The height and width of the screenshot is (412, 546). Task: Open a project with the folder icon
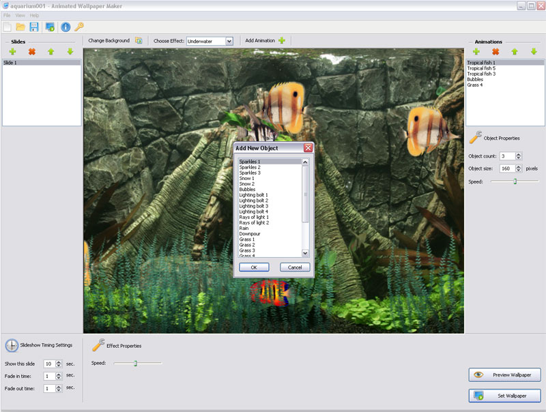coord(20,27)
